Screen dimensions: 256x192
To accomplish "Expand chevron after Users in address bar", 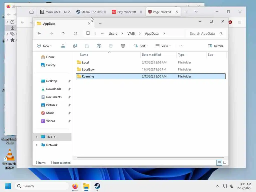I will pyautogui.click(x=122, y=33).
